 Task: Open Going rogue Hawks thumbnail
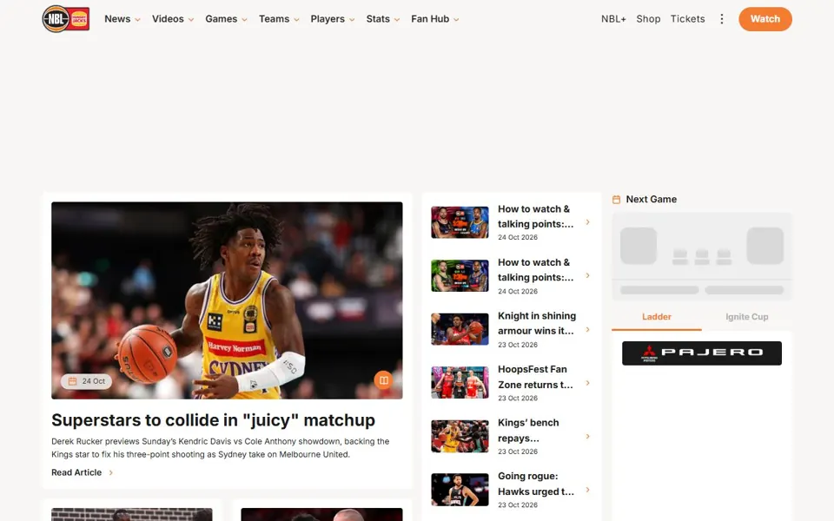pos(460,490)
